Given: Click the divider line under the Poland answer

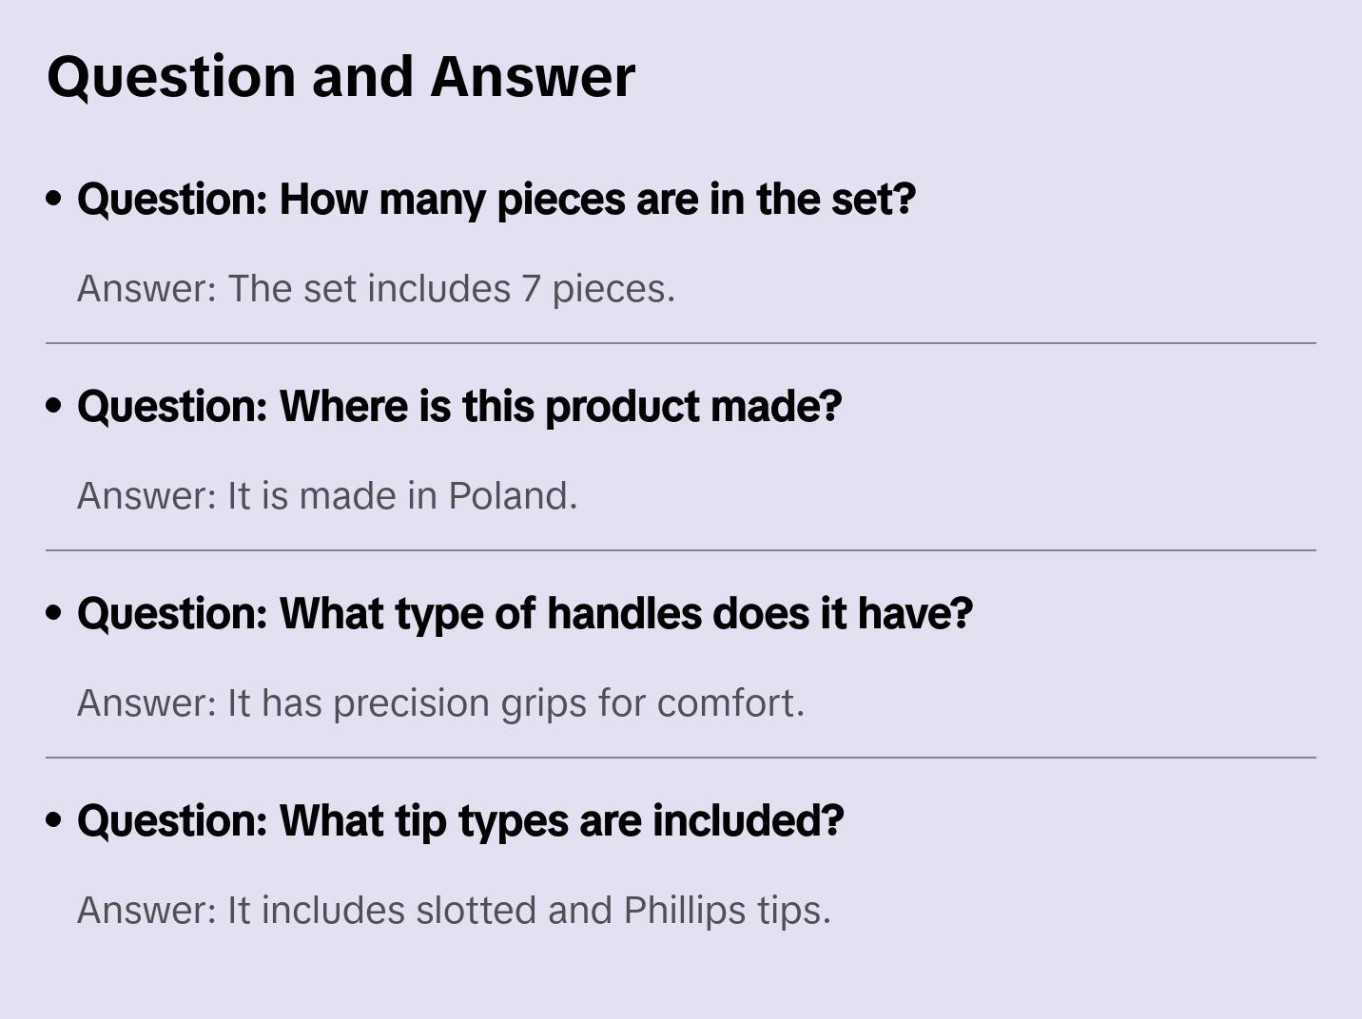Looking at the screenshot, I should pos(680,550).
